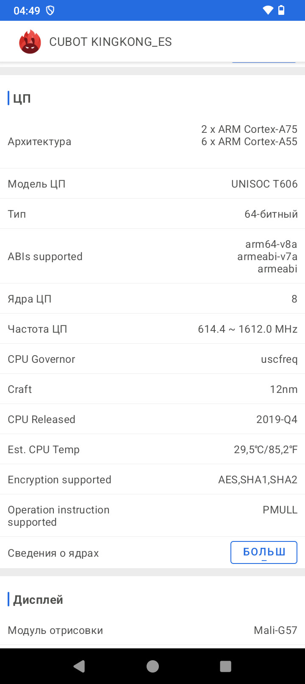
Task: Tap the CPU Governor row
Action: tap(152, 359)
